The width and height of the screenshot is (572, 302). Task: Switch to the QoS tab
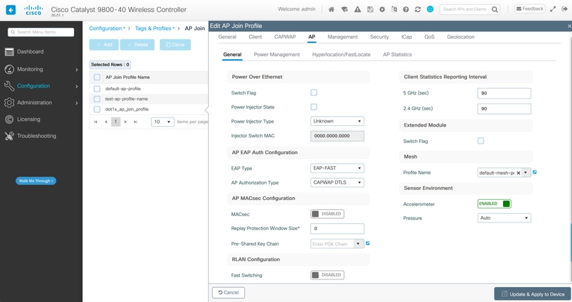(429, 37)
